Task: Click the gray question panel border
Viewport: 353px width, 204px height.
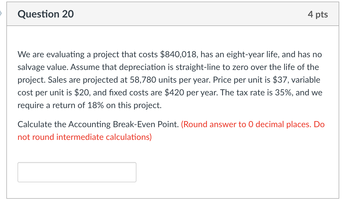Action: click(7, 106)
